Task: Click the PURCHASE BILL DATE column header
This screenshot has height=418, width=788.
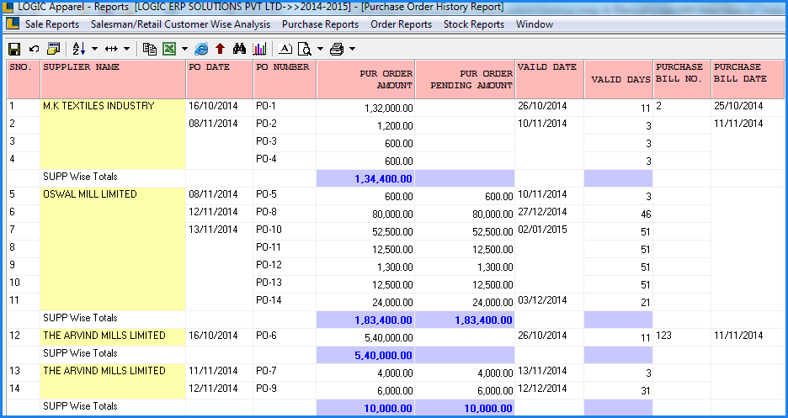Action: point(748,79)
